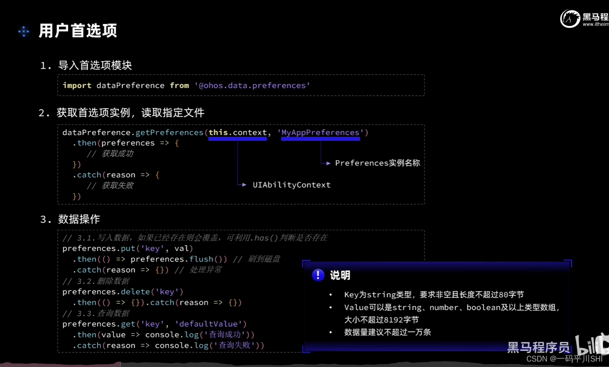Click the comment // 处理异常
Image resolution: width=609 pixels, height=367 pixels.
198,270
